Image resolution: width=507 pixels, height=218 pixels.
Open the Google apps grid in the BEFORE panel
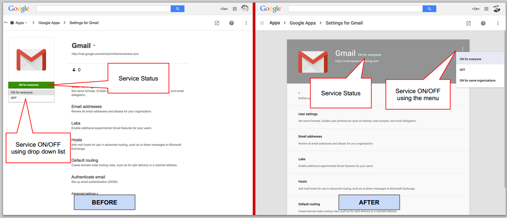tap(235, 9)
